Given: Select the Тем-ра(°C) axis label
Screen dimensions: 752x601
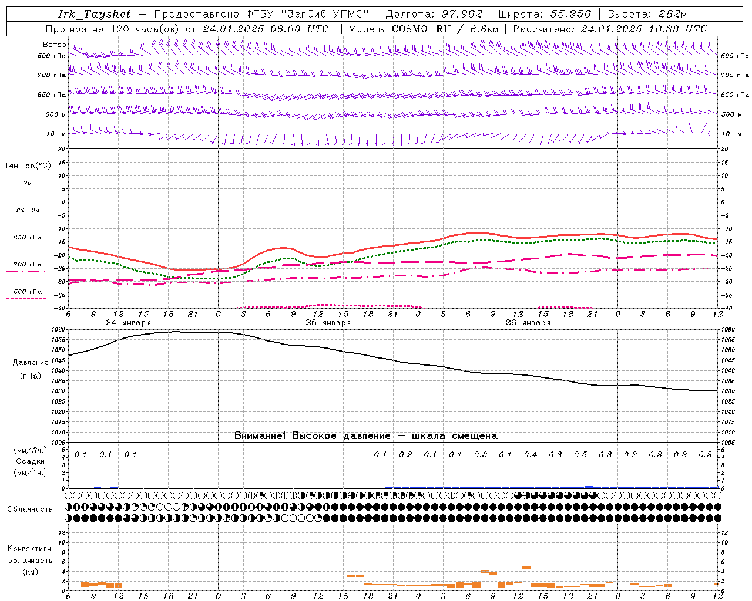Looking at the screenshot, I should tap(28, 166).
